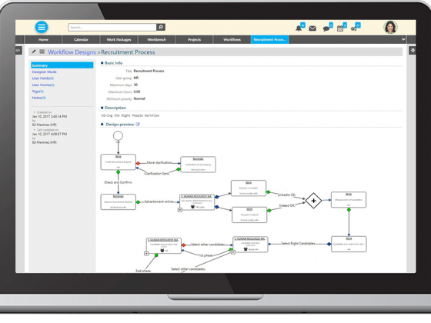The image size is (431, 323).
Task: Click green diamond below manual search node
Action: (349, 210)
